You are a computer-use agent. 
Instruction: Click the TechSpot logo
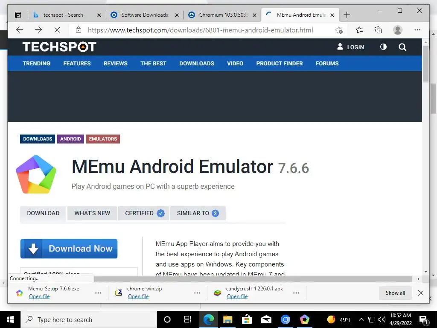click(x=59, y=47)
